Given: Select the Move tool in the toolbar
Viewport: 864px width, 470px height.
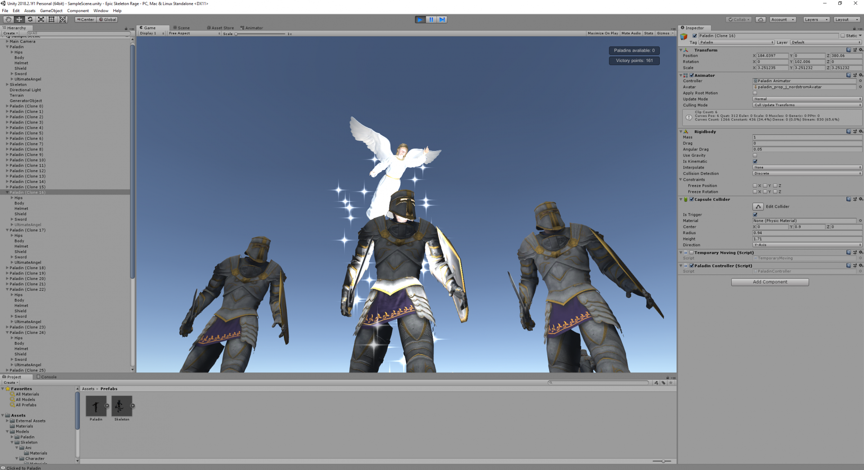Looking at the screenshot, I should 19,19.
